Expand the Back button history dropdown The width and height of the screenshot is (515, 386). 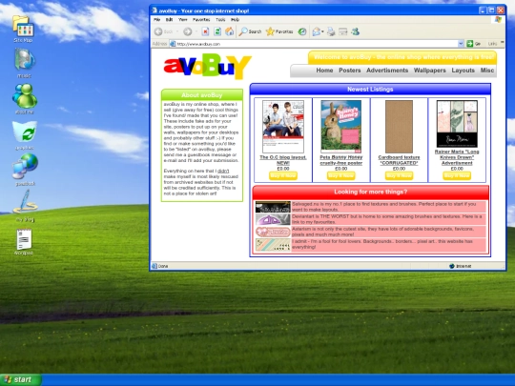tap(177, 31)
